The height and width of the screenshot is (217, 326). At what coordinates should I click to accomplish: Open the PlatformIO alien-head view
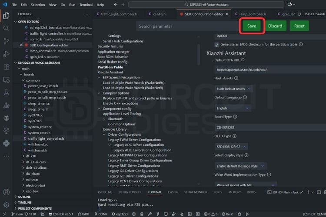coord(6,118)
